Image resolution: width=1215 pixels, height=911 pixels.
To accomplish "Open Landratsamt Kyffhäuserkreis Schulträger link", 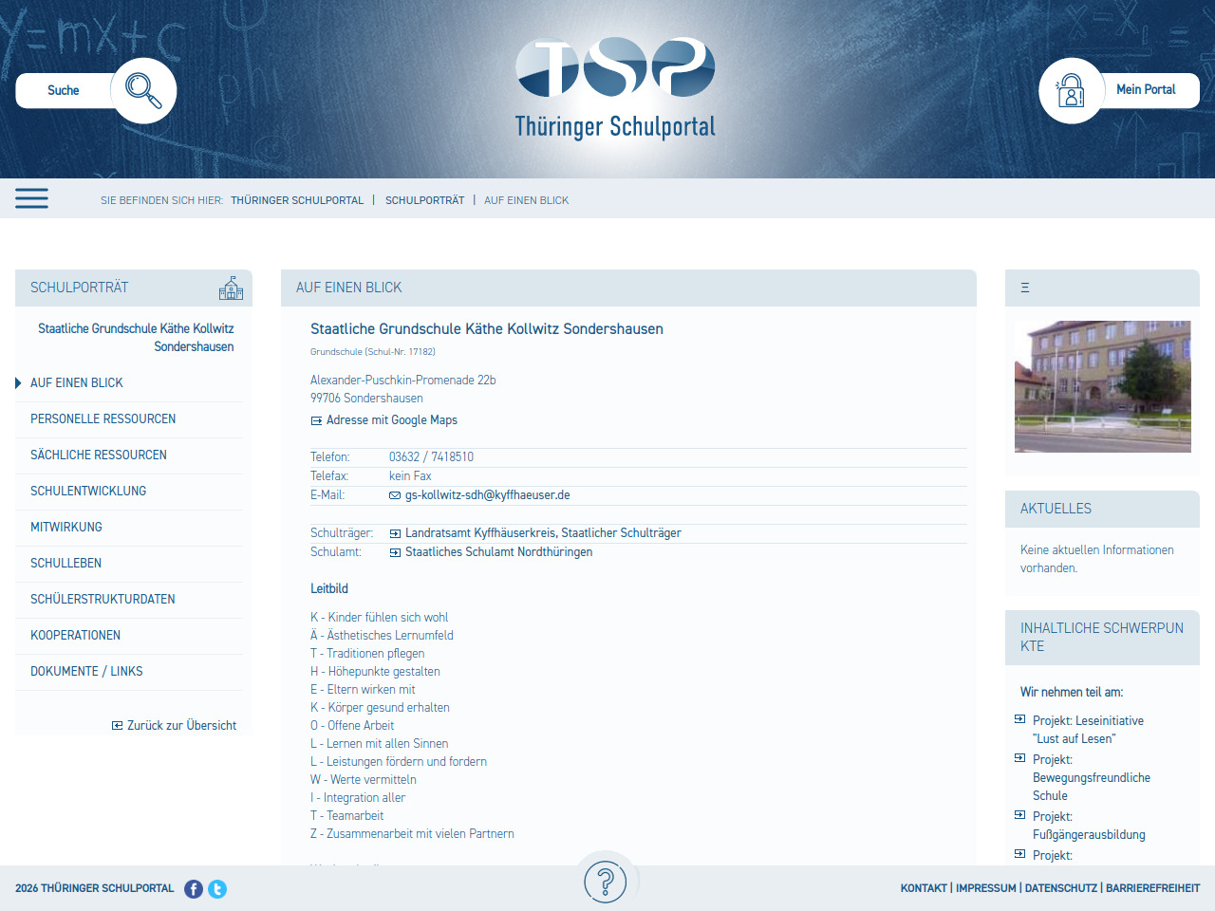I will pyautogui.click(x=543, y=532).
